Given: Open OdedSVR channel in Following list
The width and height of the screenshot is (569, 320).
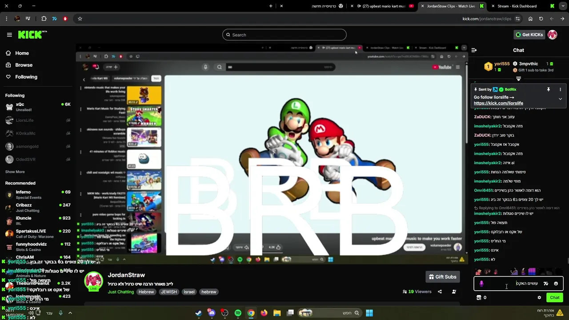Looking at the screenshot, I should (38, 159).
